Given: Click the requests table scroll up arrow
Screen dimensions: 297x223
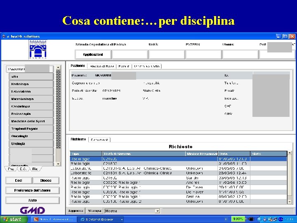Looking at the screenshot, I should [x=290, y=153].
